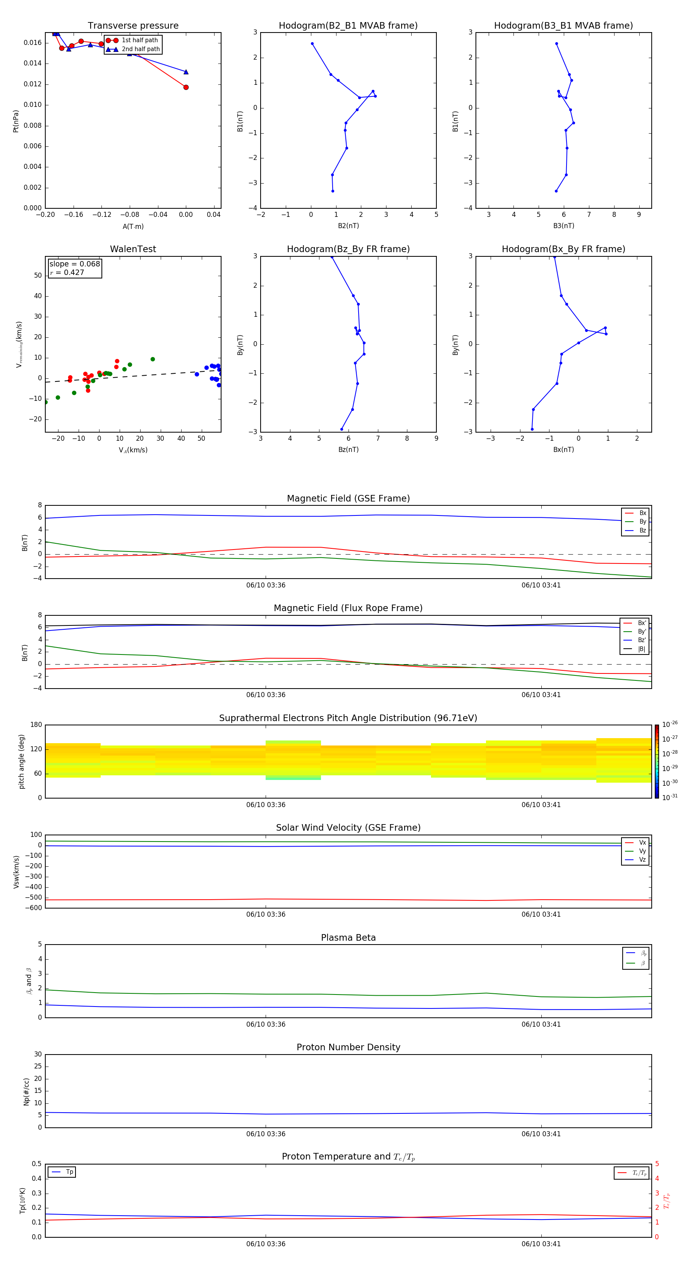Click the blue triangle at A=0.00 in Transverse pressure

point(186,72)
